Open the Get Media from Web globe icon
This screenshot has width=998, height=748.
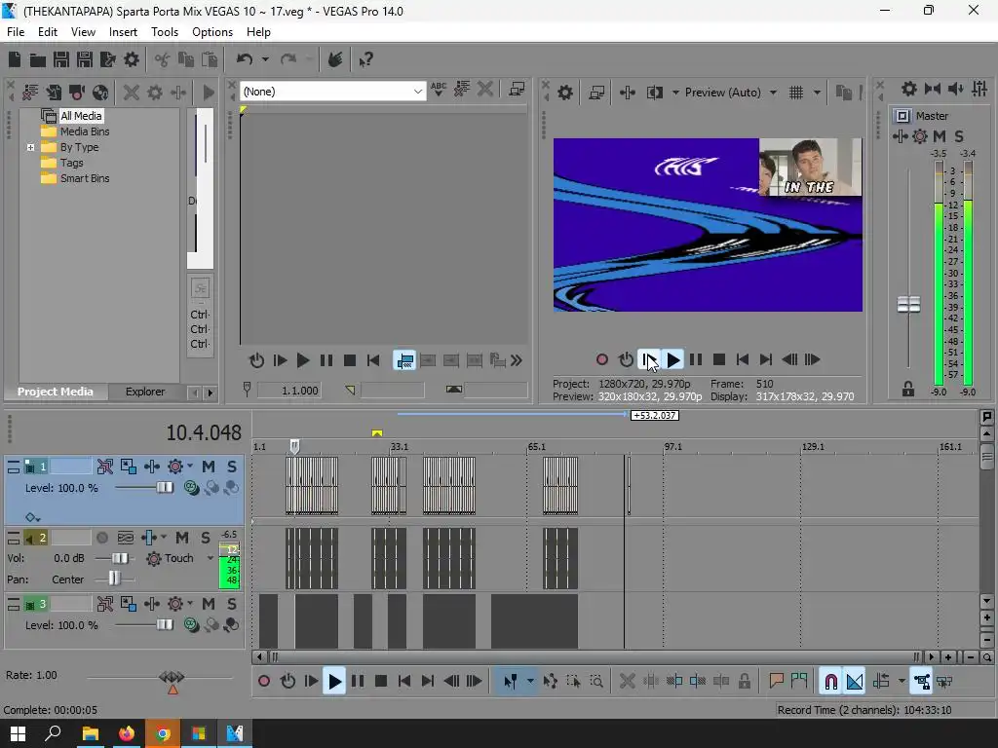(100, 93)
